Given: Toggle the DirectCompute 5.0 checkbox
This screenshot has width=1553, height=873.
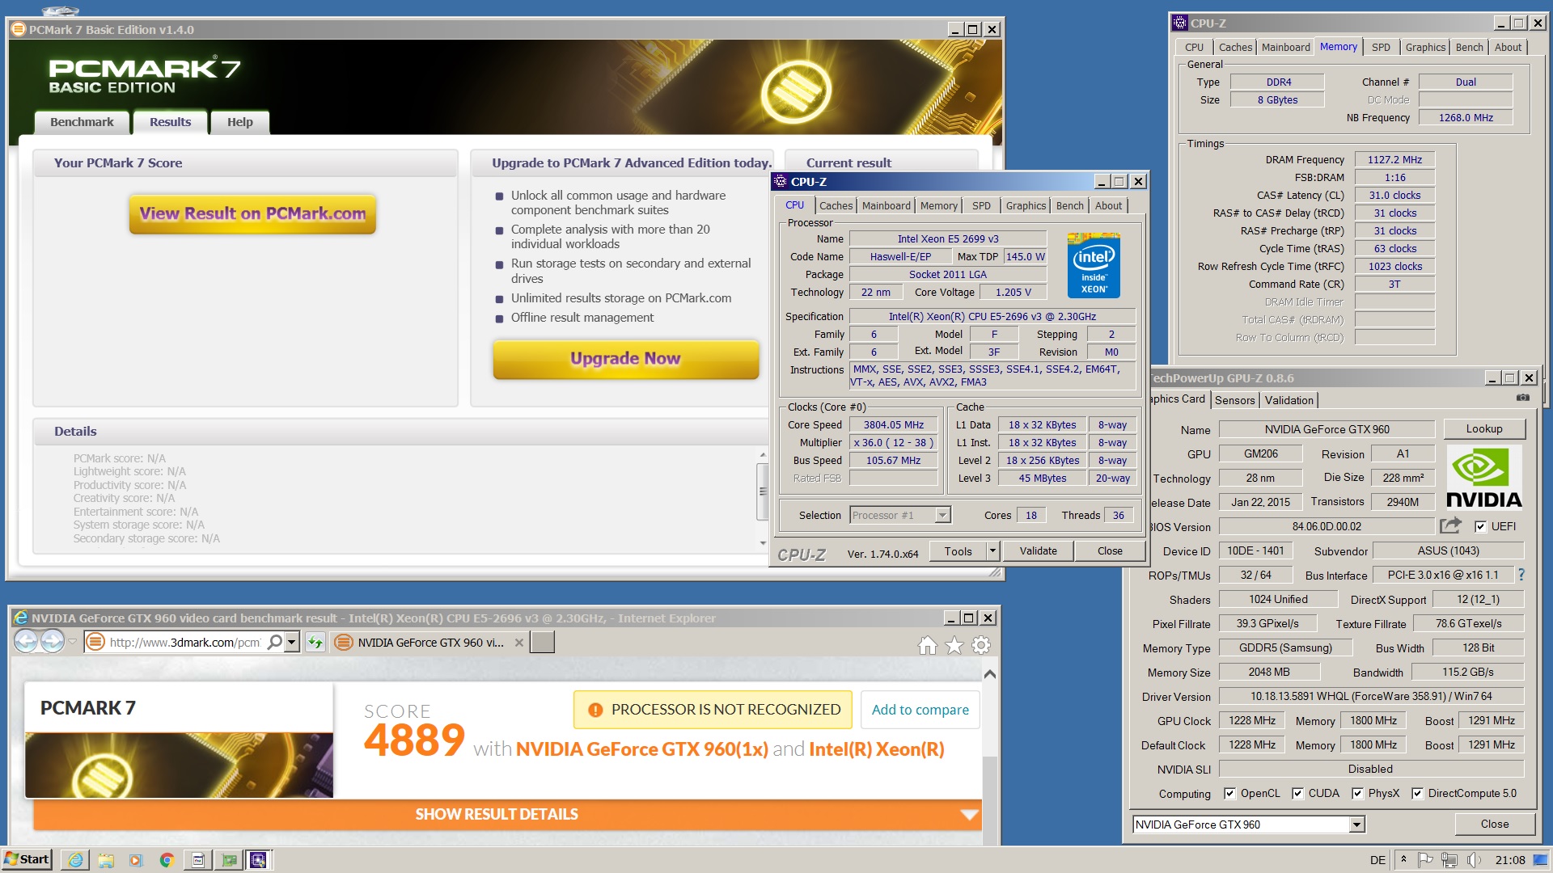Looking at the screenshot, I should point(1417,793).
